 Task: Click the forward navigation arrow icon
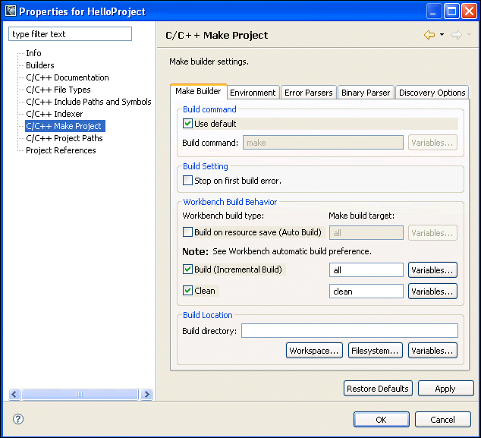coord(456,35)
